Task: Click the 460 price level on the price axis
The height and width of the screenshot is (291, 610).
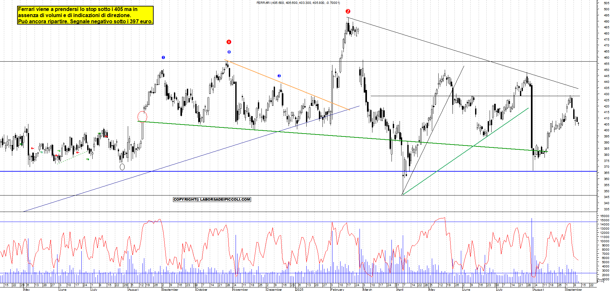Action: point(606,58)
